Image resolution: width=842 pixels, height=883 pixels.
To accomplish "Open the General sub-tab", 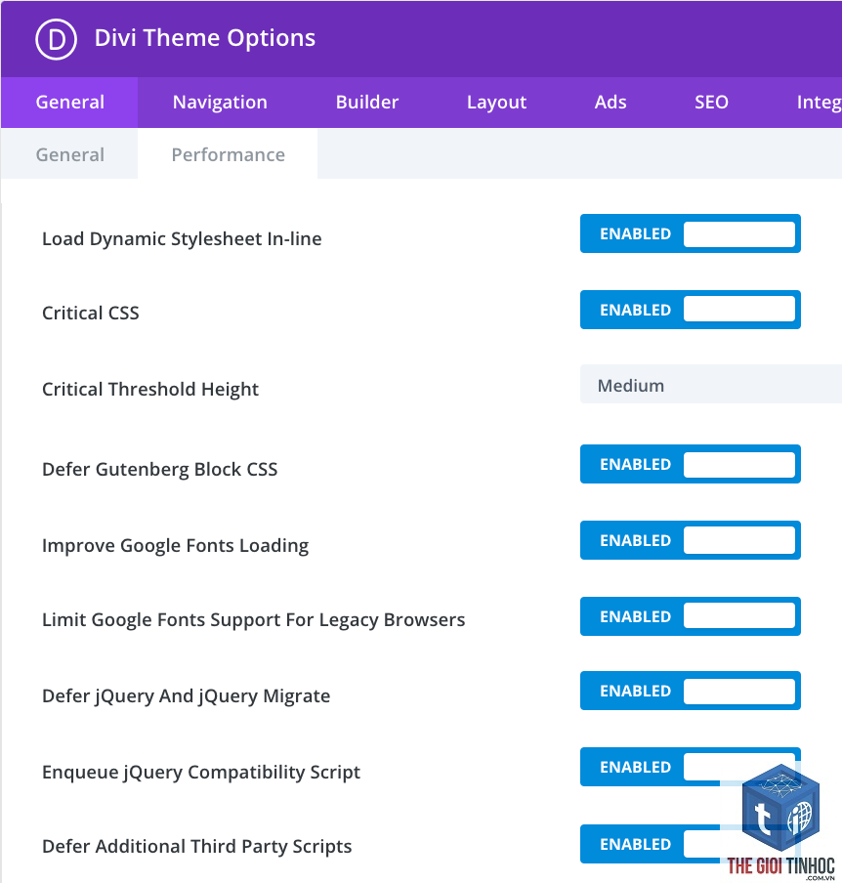I will click(x=69, y=154).
